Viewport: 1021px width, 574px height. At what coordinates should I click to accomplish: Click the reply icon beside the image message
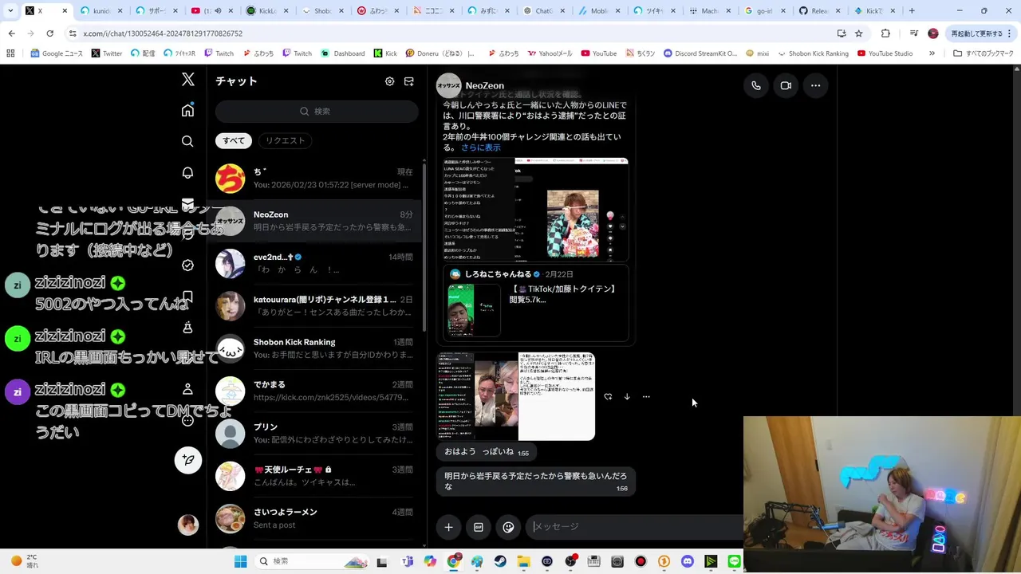click(x=608, y=396)
